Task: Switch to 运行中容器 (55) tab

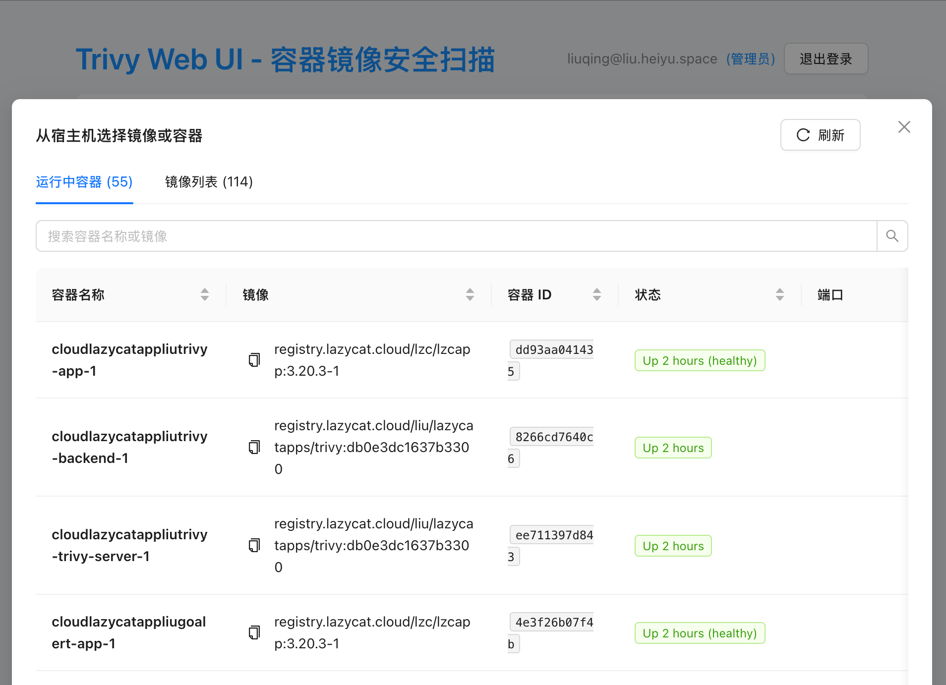Action: coord(84,182)
